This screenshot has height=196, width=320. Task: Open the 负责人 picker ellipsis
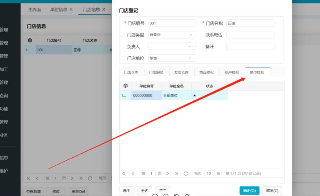click(191, 46)
